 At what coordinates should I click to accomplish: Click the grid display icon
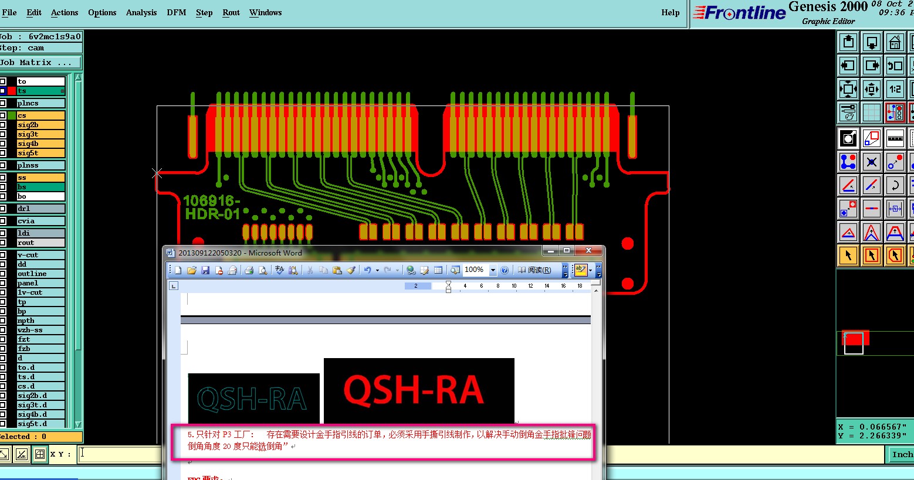coord(872,112)
